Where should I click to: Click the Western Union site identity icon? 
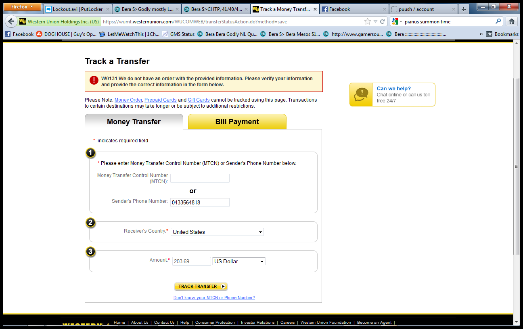click(23, 21)
